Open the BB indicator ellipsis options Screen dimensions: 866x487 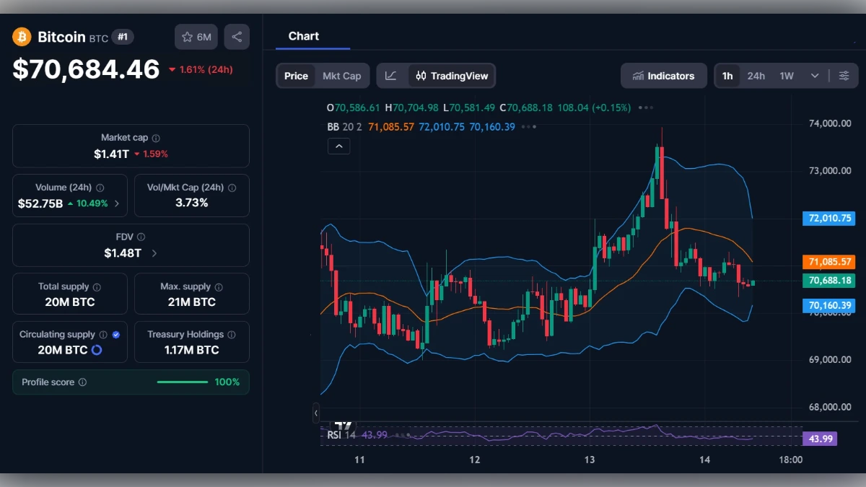pyautogui.click(x=530, y=126)
